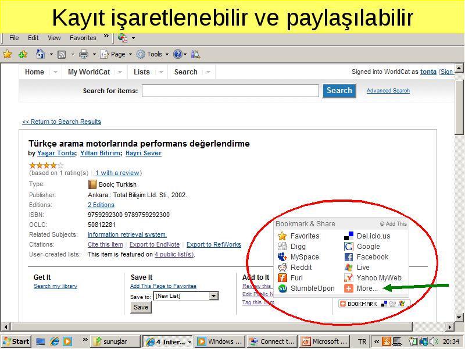Expand the Print button dropdown arrow
465x349 pixels.
(94, 54)
